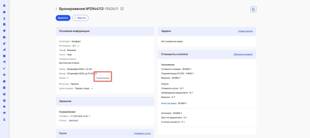Click the category value Комфорт

point(76,41)
